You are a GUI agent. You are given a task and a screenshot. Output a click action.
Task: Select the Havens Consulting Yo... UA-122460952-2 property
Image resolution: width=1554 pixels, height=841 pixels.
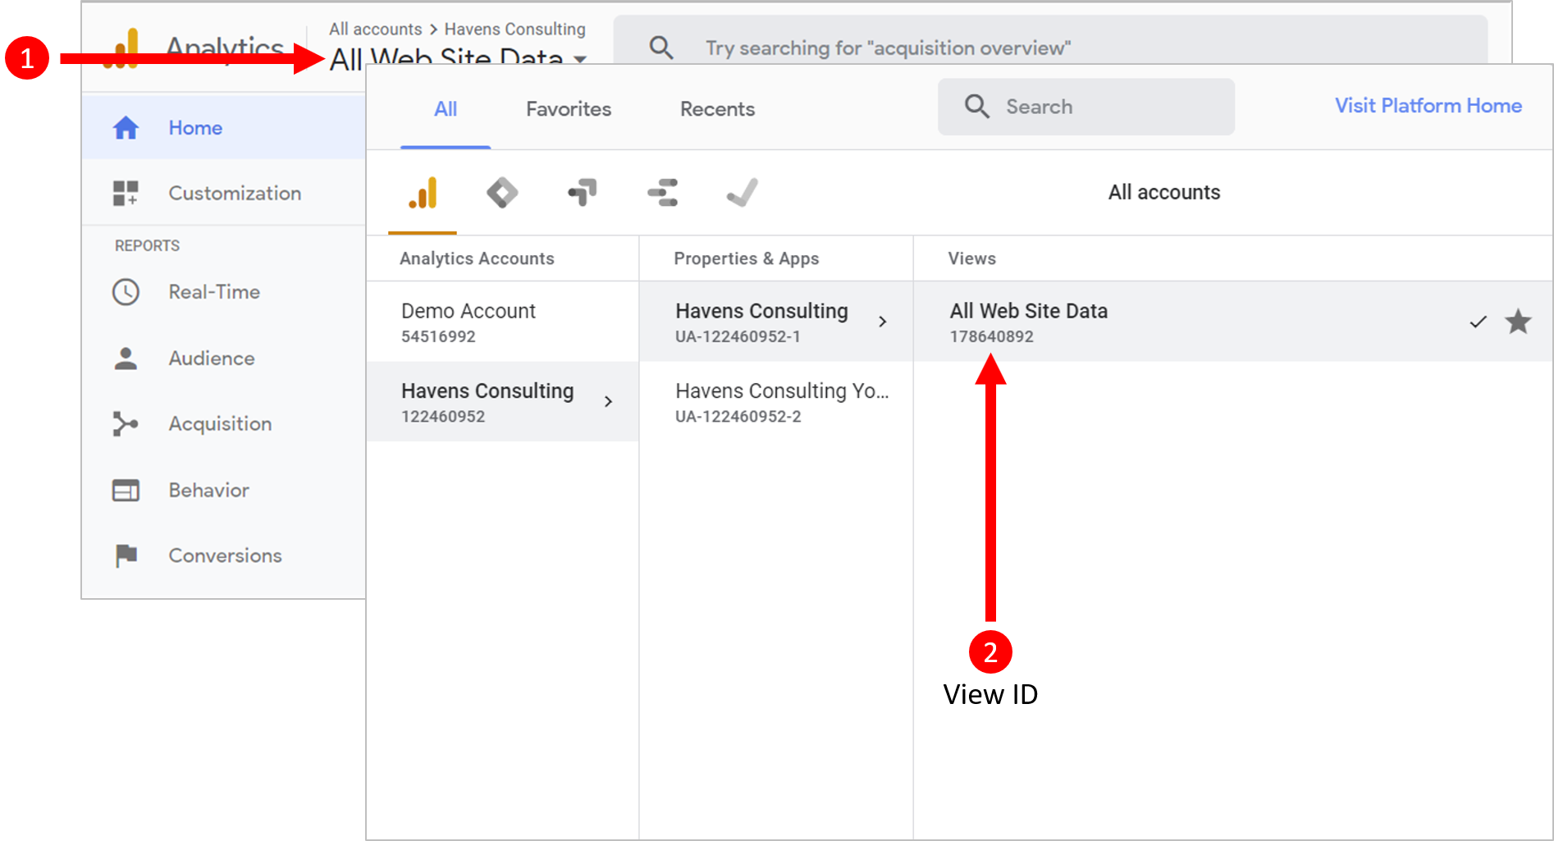776,402
